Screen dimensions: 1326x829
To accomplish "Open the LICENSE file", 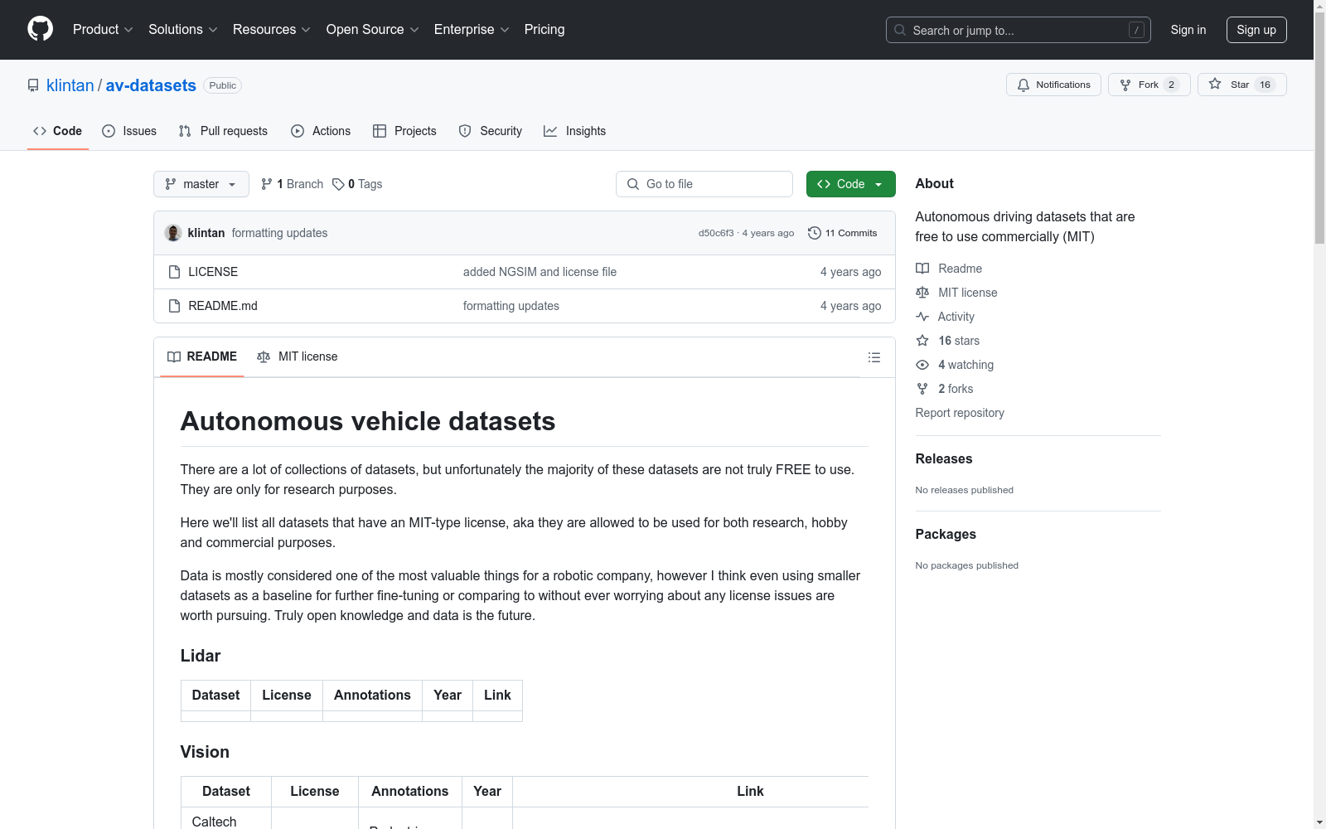I will (x=213, y=272).
